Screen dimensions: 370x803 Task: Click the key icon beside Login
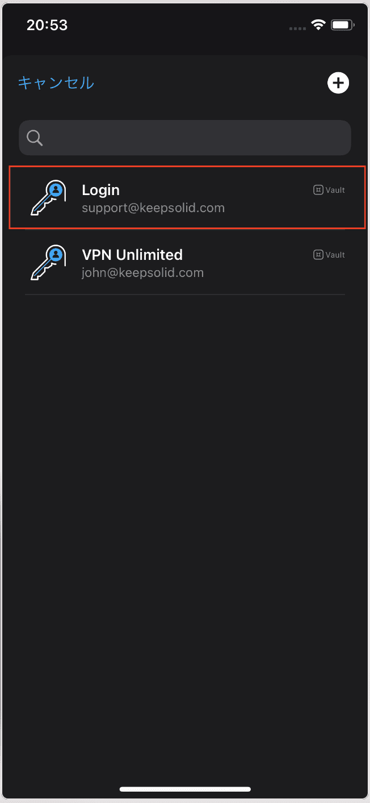point(48,198)
